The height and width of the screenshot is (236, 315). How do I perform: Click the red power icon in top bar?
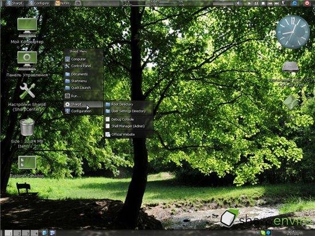click(x=307, y=3)
